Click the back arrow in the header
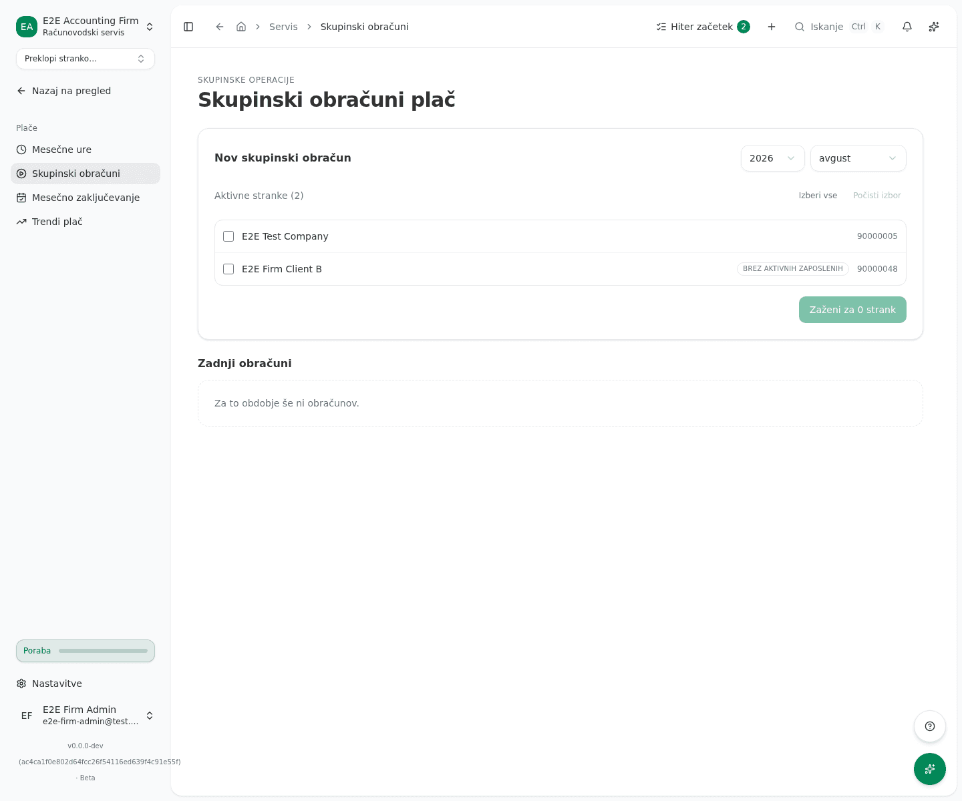This screenshot has width=962, height=801. [x=220, y=27]
